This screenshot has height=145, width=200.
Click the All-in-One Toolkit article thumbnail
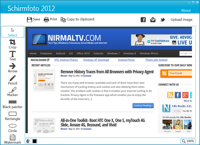(44, 126)
